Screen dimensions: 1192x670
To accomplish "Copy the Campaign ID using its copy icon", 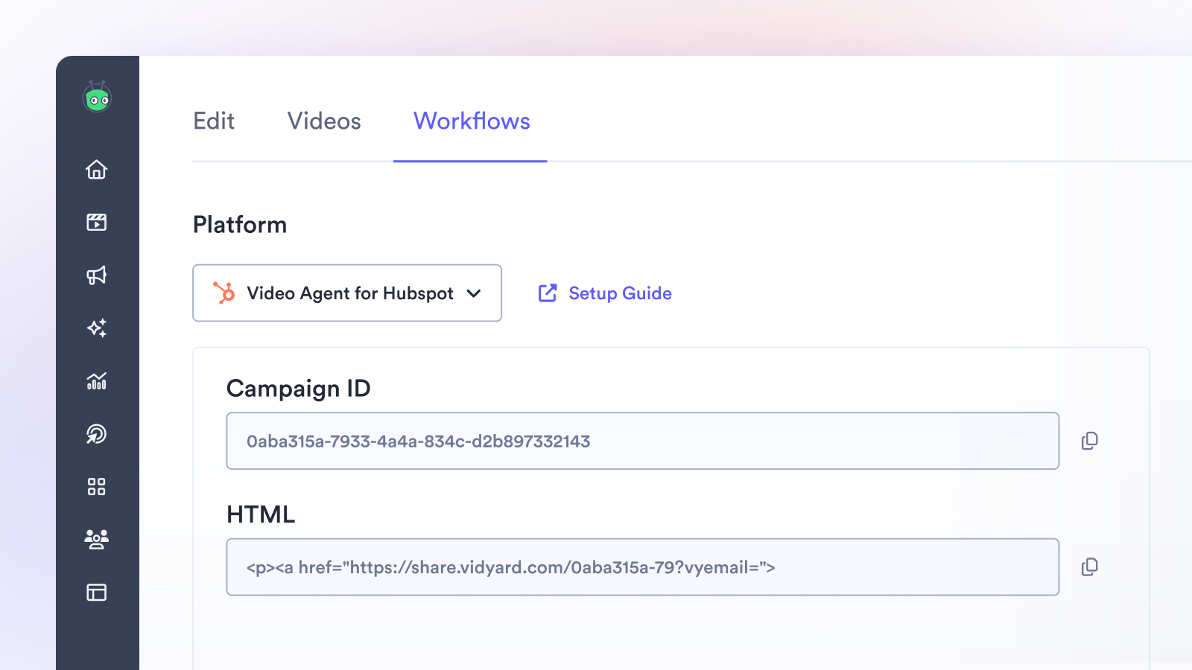I will tap(1090, 441).
